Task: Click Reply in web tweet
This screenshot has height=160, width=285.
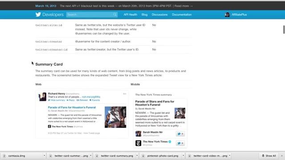Action: [x=71, y=100]
